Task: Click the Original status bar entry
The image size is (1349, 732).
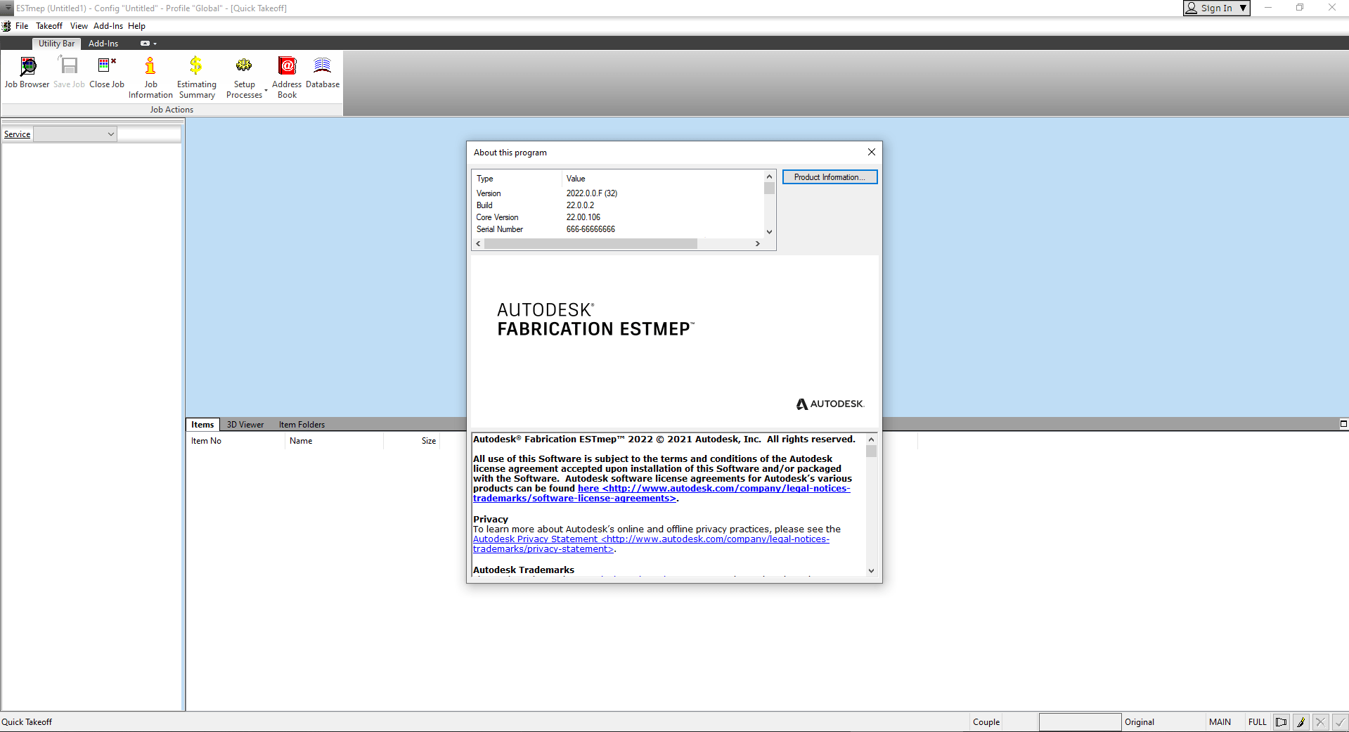Action: [x=1140, y=722]
